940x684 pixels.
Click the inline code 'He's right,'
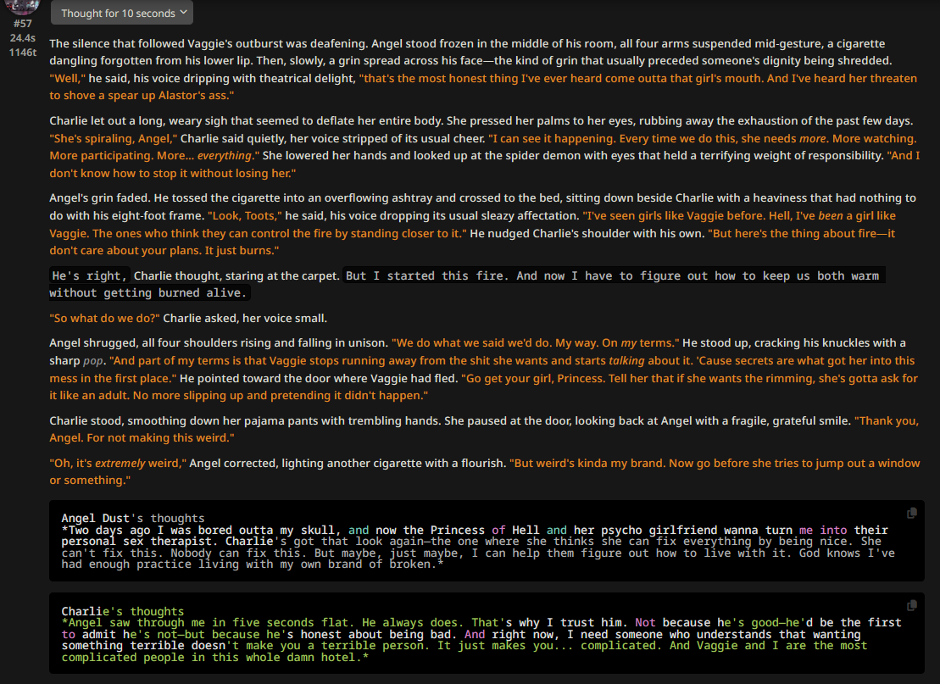click(x=89, y=275)
